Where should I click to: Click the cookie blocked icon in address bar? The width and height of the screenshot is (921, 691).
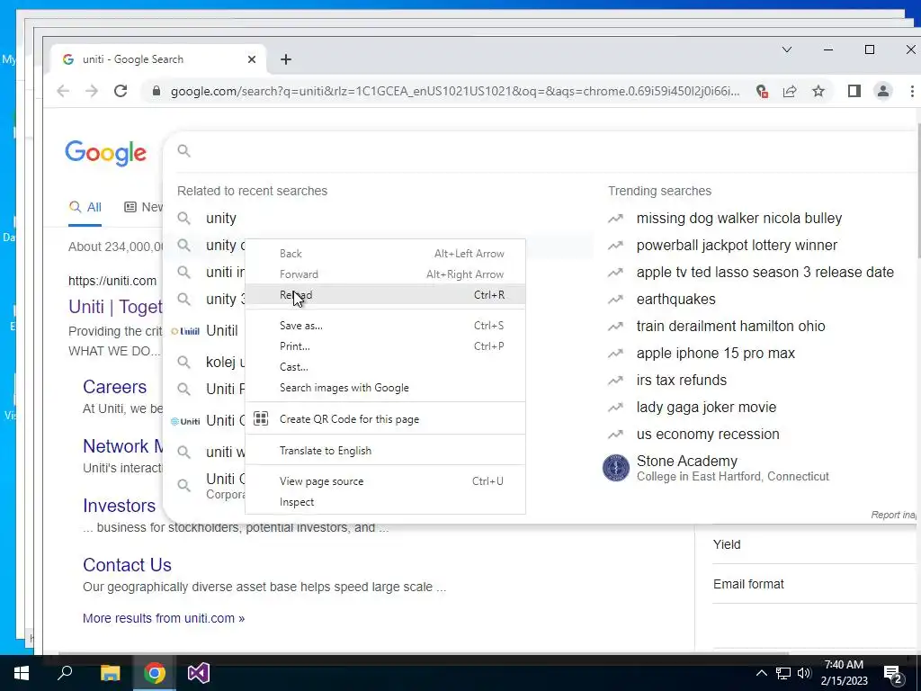762,91
